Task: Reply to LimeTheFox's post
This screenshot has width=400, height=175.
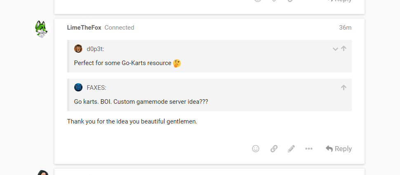Action: [x=339, y=149]
